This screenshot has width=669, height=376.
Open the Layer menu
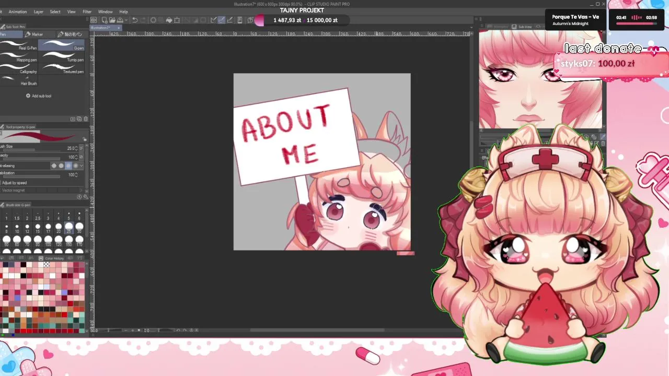tap(39, 11)
